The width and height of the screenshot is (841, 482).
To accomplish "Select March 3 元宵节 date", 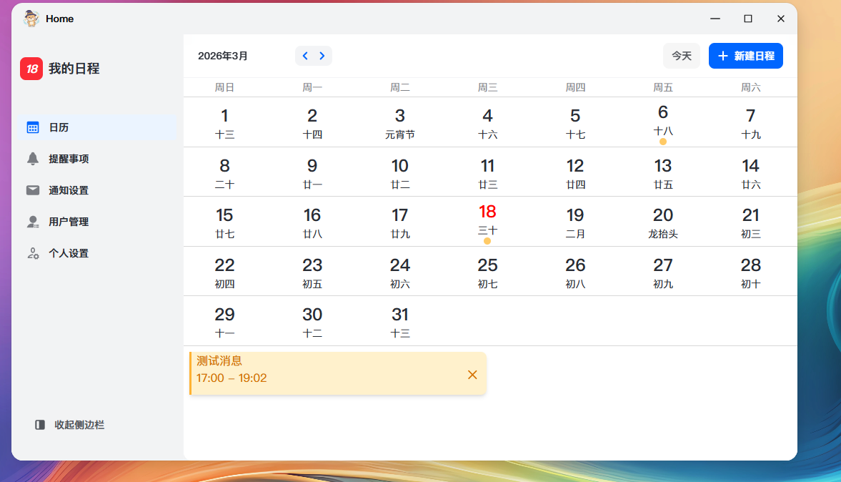I will tap(399, 122).
